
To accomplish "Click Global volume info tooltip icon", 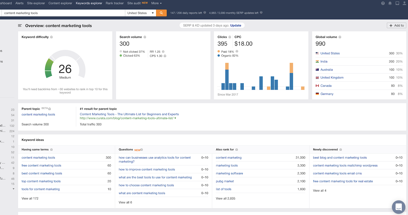I will point(340,37).
